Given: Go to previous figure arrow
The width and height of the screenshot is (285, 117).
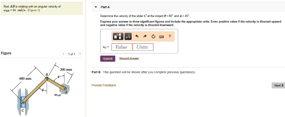Looking at the screenshot, I should 63,54.
